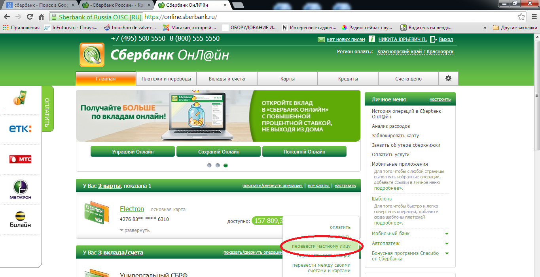540x277 pixels.
Task: Switch to the «Сбербанк России» browser tab
Action: click(116, 5)
